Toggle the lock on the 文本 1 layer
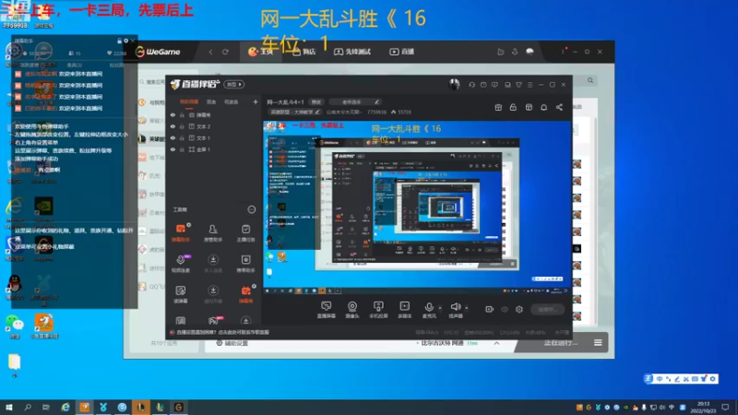This screenshot has height=415, width=738. point(182,137)
